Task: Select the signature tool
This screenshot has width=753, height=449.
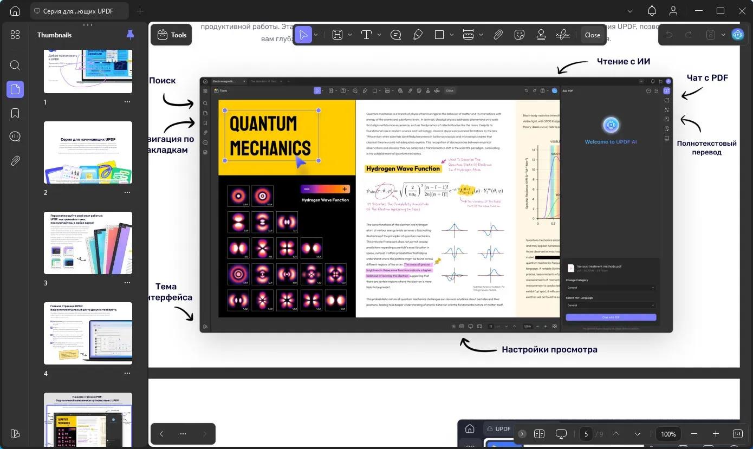Action: tap(563, 35)
